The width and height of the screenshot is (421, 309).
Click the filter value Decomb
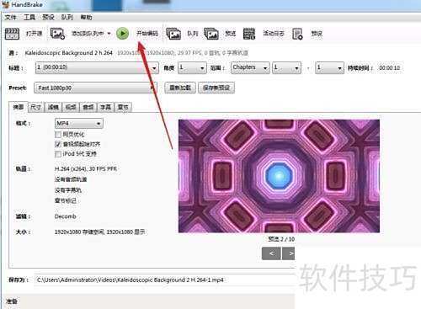65,216
